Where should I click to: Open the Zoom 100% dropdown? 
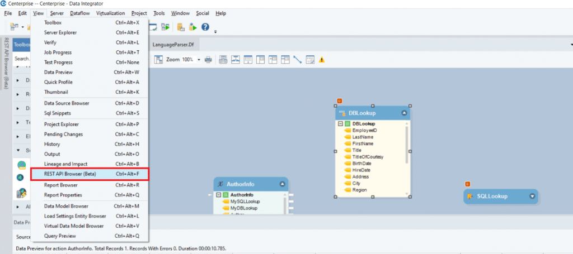pos(199,60)
